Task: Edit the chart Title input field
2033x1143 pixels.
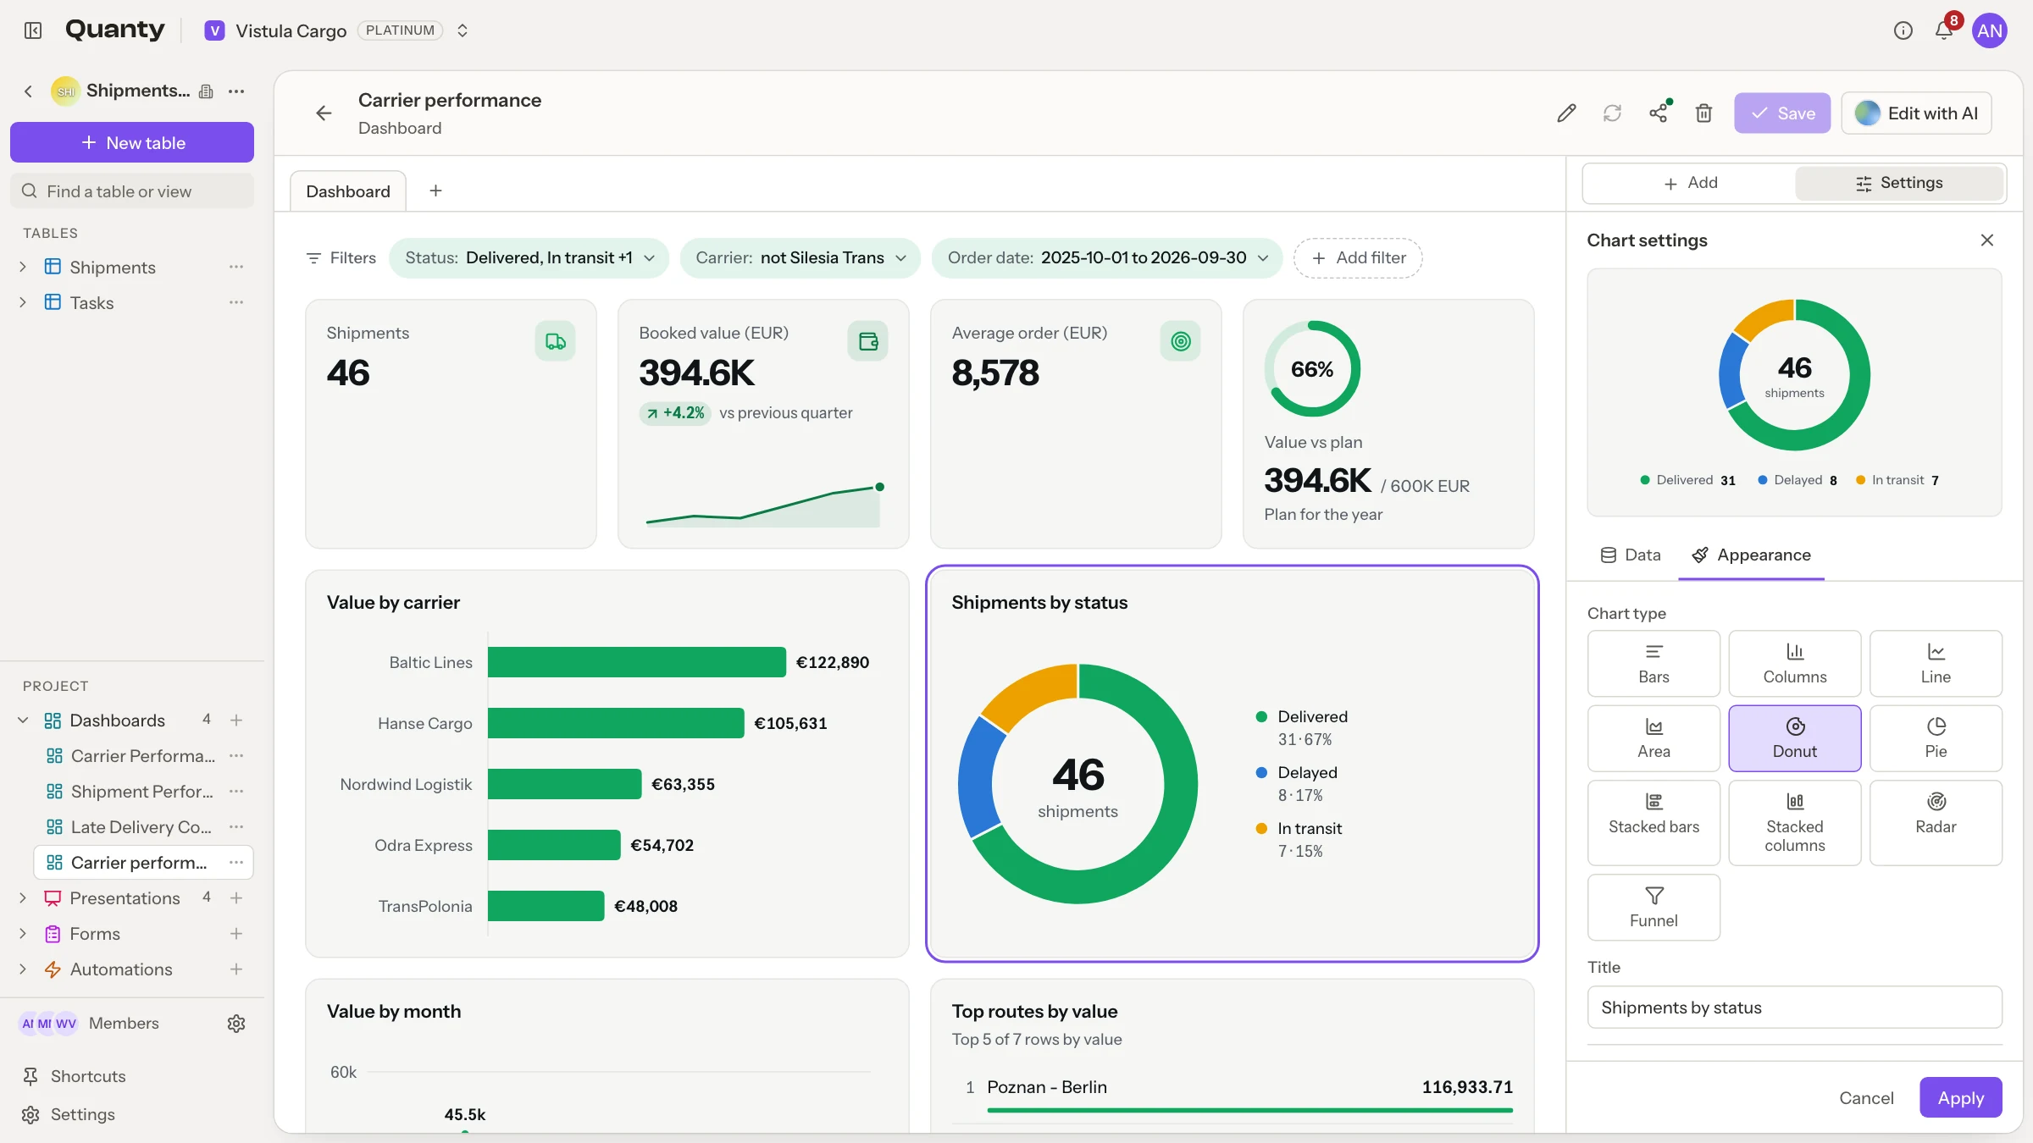Action: coord(1794,1008)
